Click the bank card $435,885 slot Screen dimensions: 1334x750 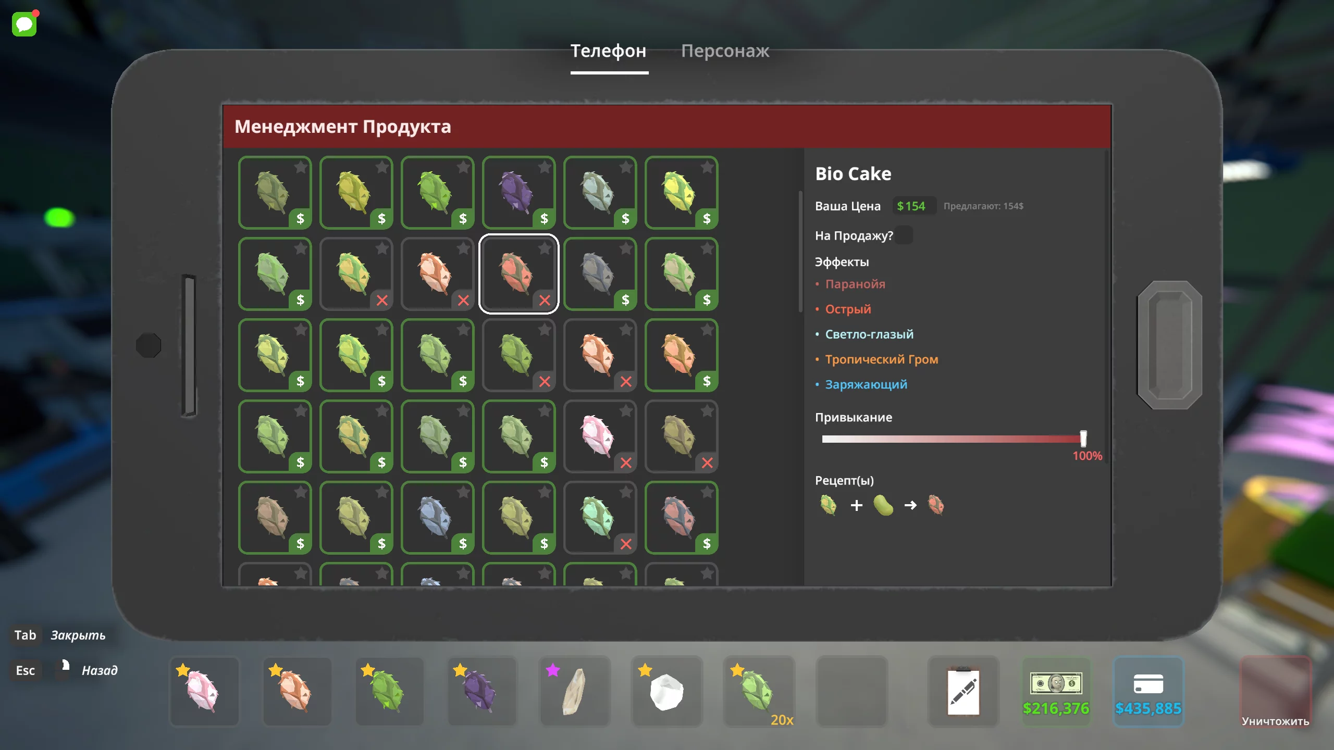[x=1148, y=692]
